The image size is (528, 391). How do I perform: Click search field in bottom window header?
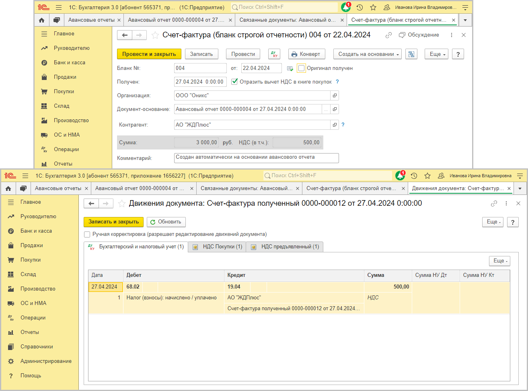[x=328, y=176]
